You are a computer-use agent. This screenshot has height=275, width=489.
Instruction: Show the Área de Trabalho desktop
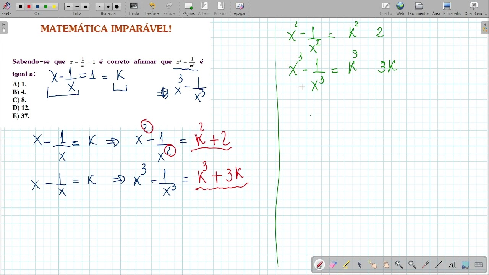coord(447,8)
